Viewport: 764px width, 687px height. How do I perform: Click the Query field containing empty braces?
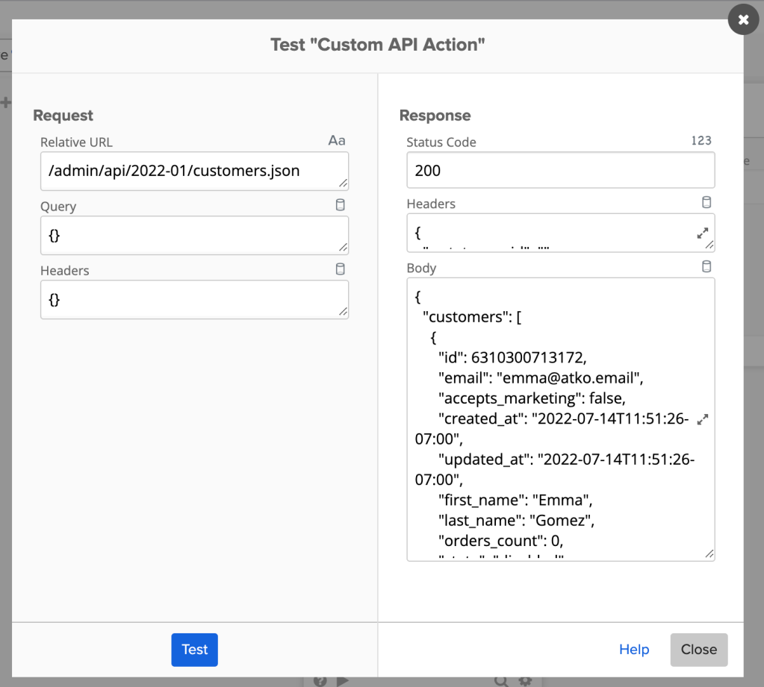(x=194, y=234)
